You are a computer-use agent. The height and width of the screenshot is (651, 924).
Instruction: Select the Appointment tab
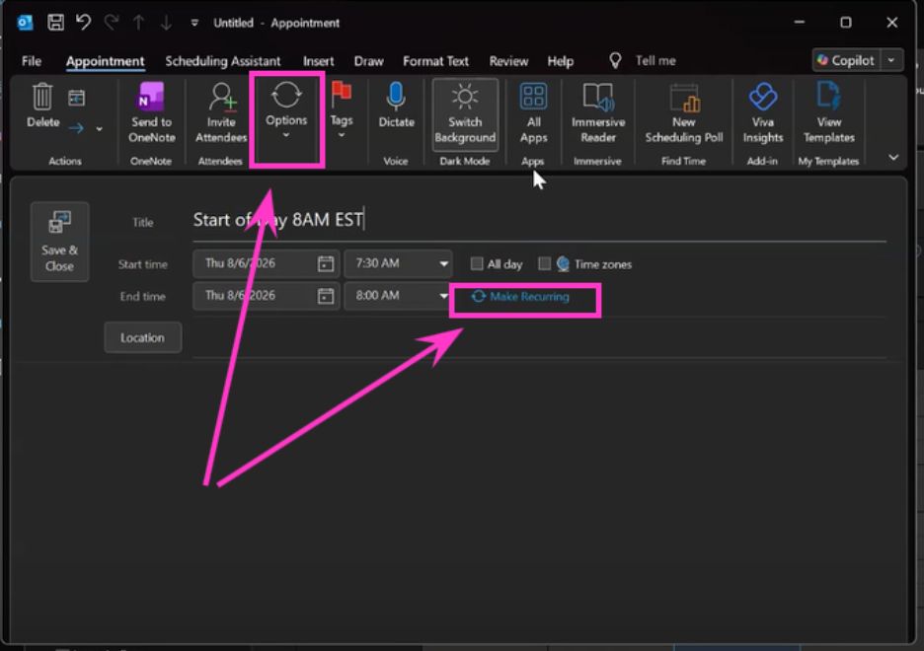click(x=105, y=61)
